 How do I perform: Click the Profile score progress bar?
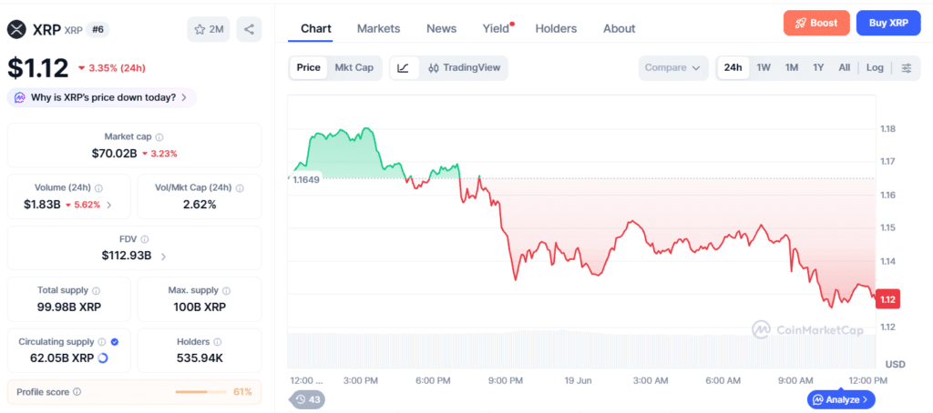[x=201, y=392]
